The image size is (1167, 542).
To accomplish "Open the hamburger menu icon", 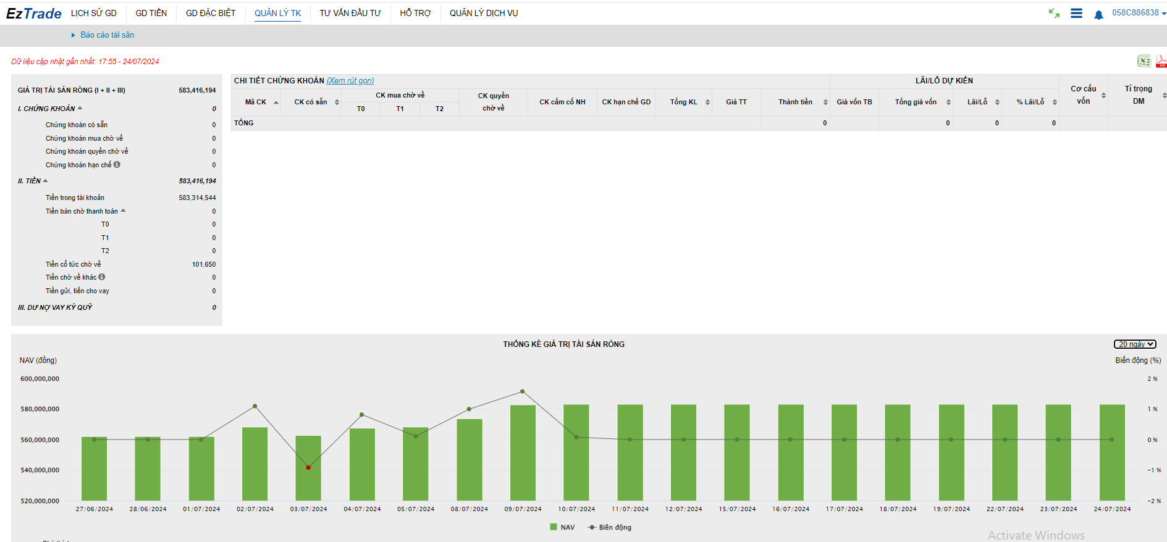I will coord(1076,13).
